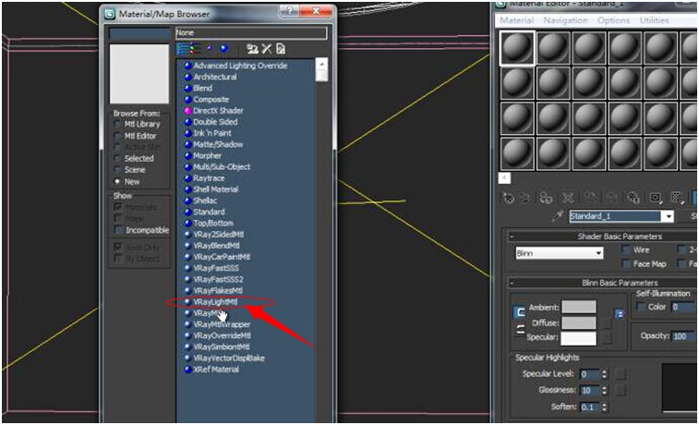Click Clear Material Library icon
The image size is (699, 425).
281,49
